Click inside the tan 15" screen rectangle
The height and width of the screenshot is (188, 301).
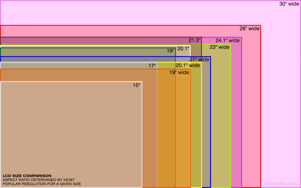coord(71,129)
